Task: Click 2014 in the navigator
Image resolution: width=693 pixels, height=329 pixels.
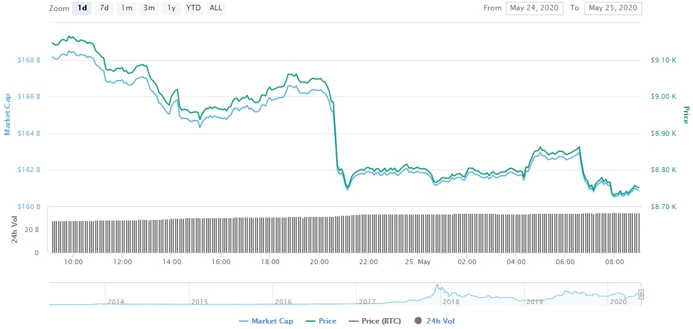Action: (x=116, y=302)
